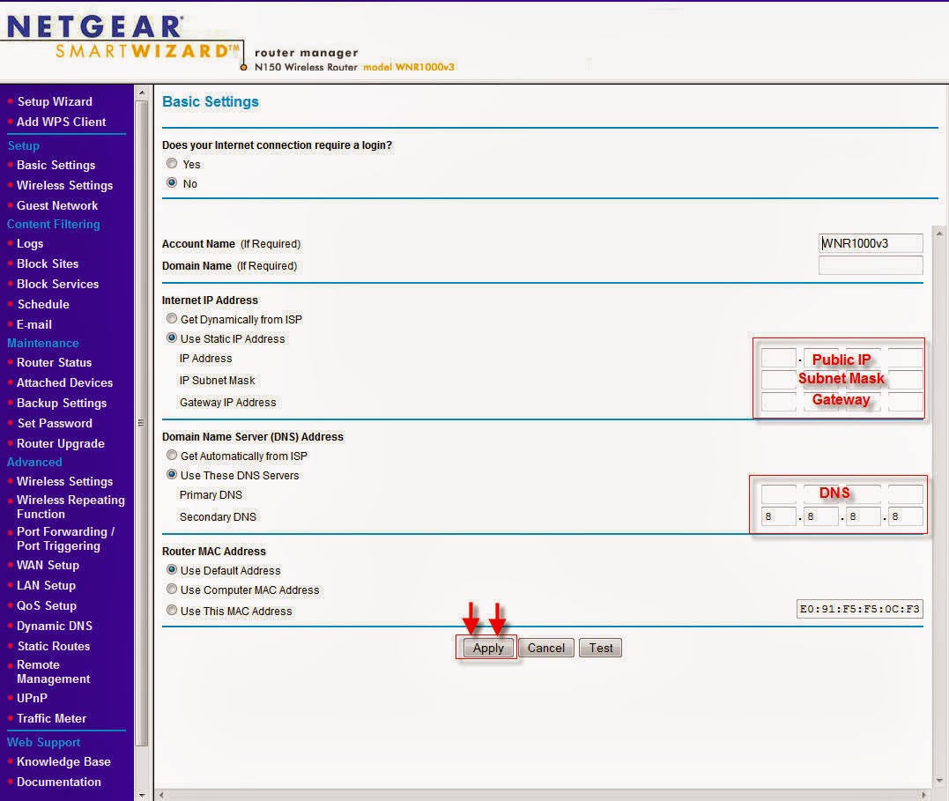Viewport: 949px width, 801px height.
Task: Open QoS Setup
Action: click(47, 606)
